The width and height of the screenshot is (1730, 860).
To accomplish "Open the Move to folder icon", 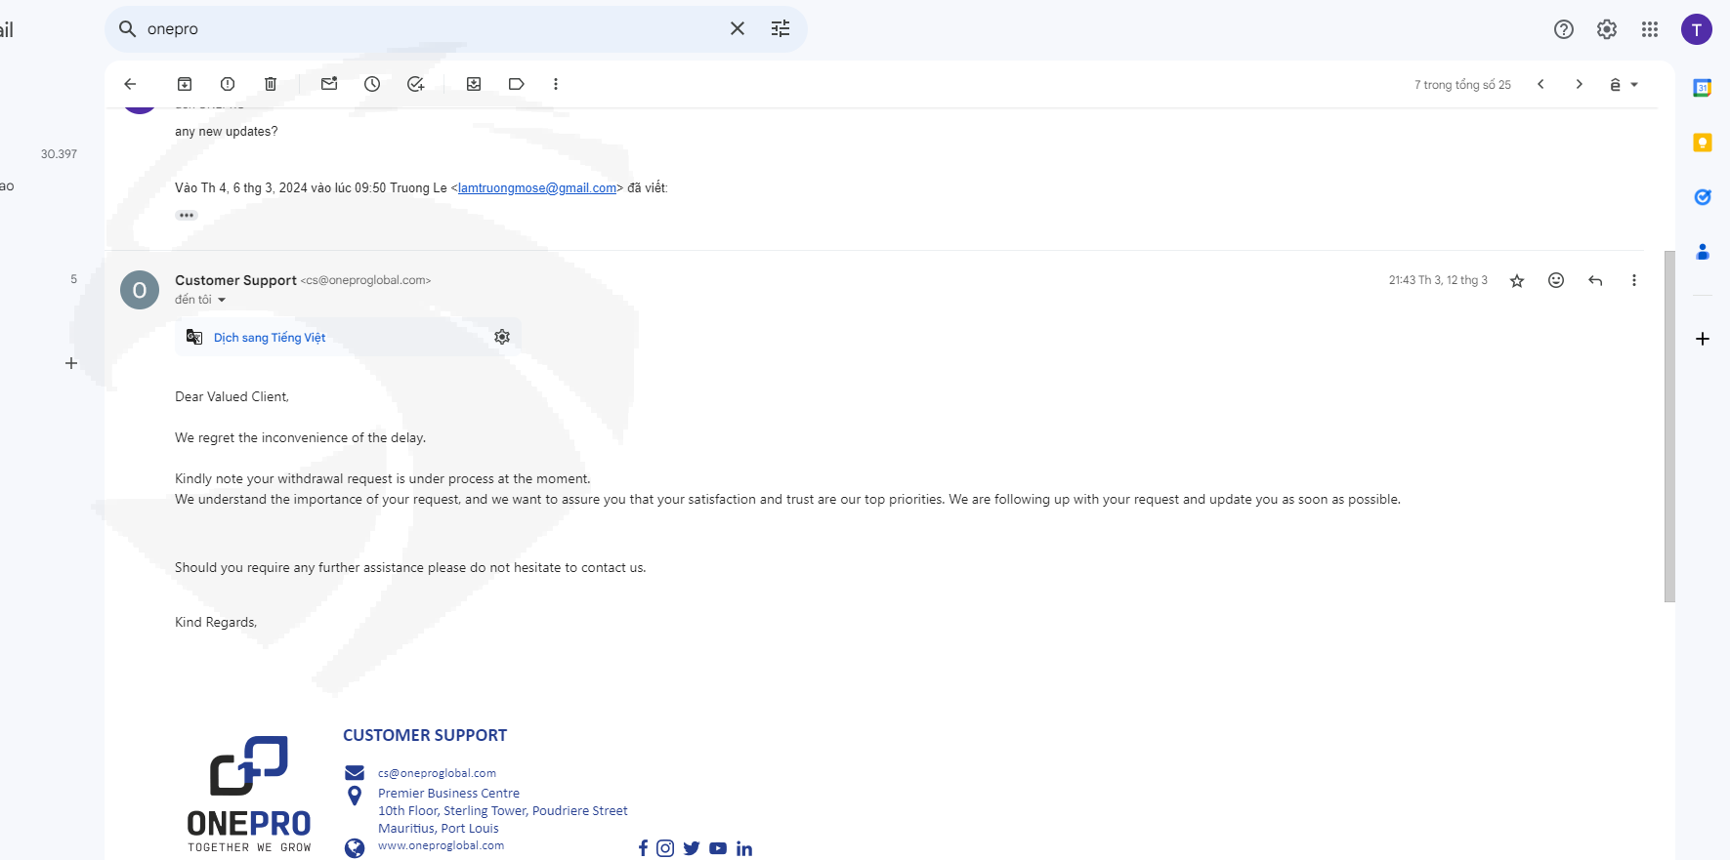I will click(x=474, y=84).
